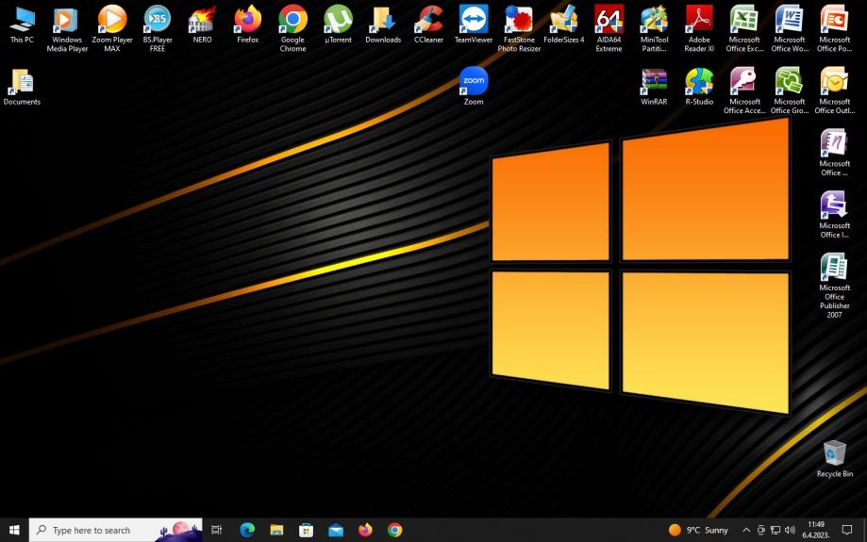Viewport: 867px width, 542px height.
Task: Select the µTorrent desktop icon
Action: tap(338, 21)
